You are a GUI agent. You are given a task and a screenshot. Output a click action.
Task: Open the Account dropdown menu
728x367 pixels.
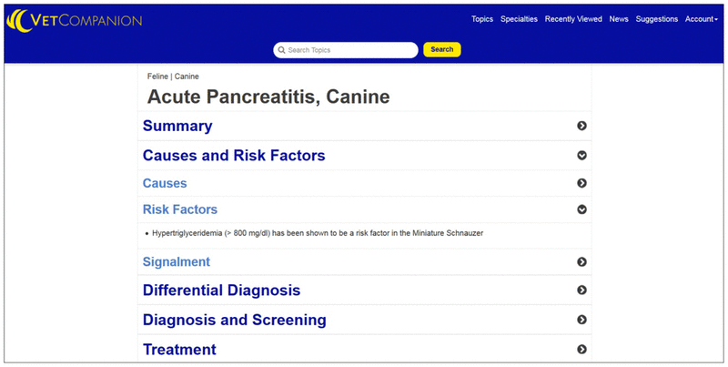(701, 19)
